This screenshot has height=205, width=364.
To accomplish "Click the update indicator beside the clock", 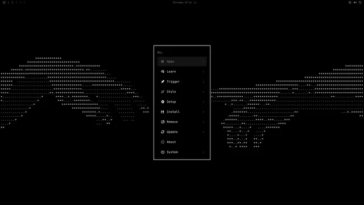I will pos(195,2).
